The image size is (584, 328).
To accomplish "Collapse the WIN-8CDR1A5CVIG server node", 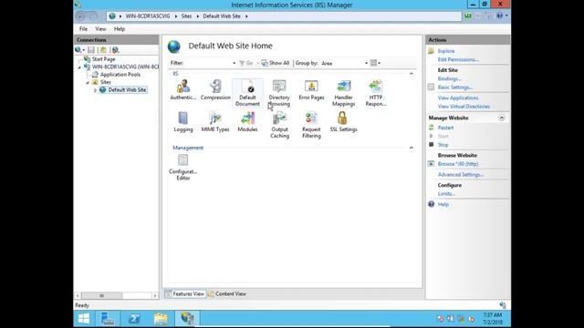I will tap(79, 67).
